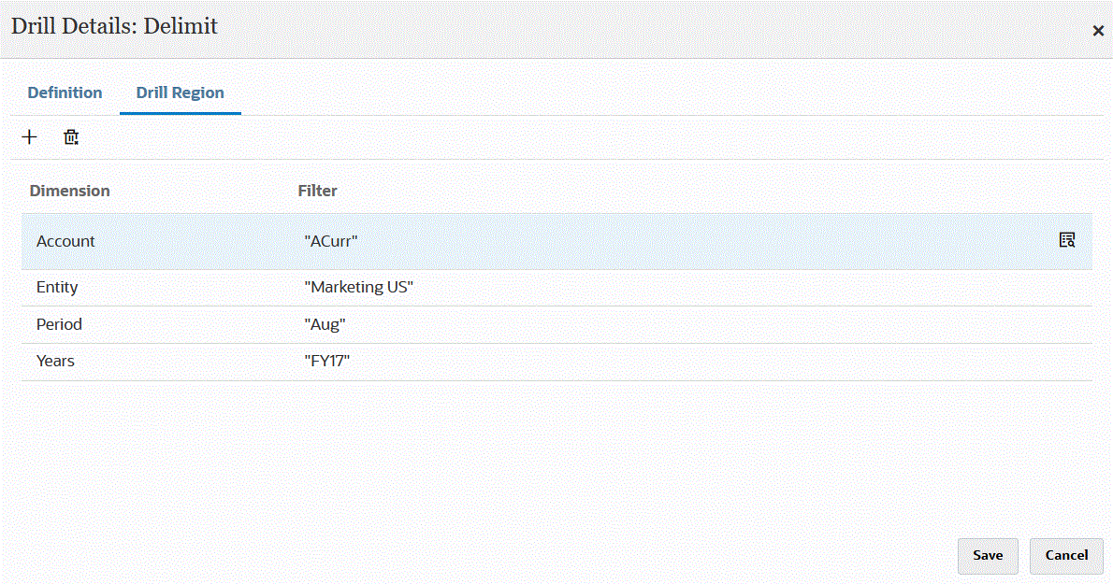
Task: Select the Account dimension cell
Action: tap(65, 241)
